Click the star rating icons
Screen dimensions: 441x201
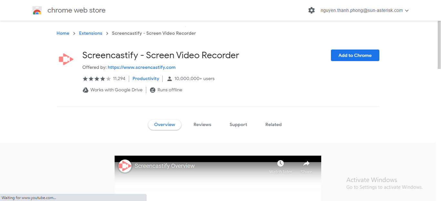pyautogui.click(x=97, y=79)
